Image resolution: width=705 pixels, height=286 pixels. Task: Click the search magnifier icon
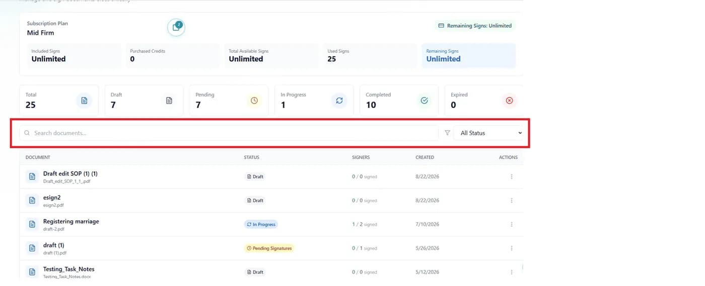pyautogui.click(x=27, y=133)
